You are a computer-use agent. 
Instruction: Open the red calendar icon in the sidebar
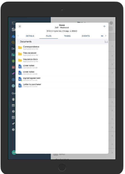pos(13,67)
